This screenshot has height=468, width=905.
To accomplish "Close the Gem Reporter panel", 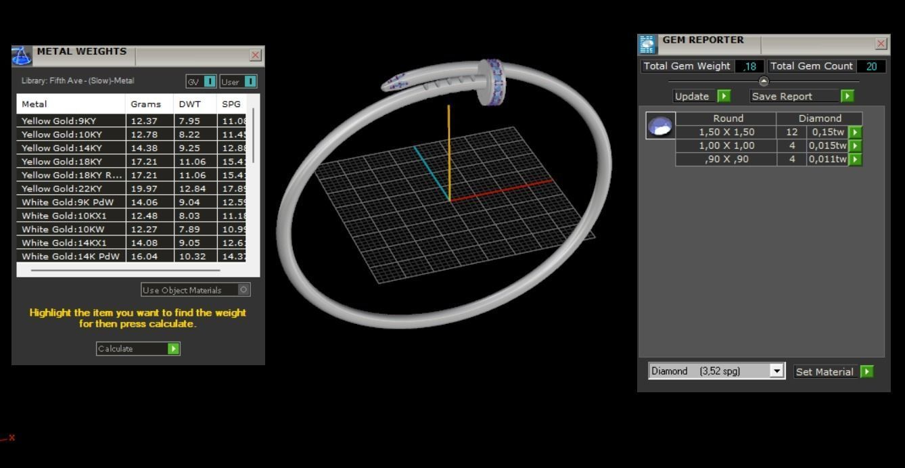I will coord(881,44).
